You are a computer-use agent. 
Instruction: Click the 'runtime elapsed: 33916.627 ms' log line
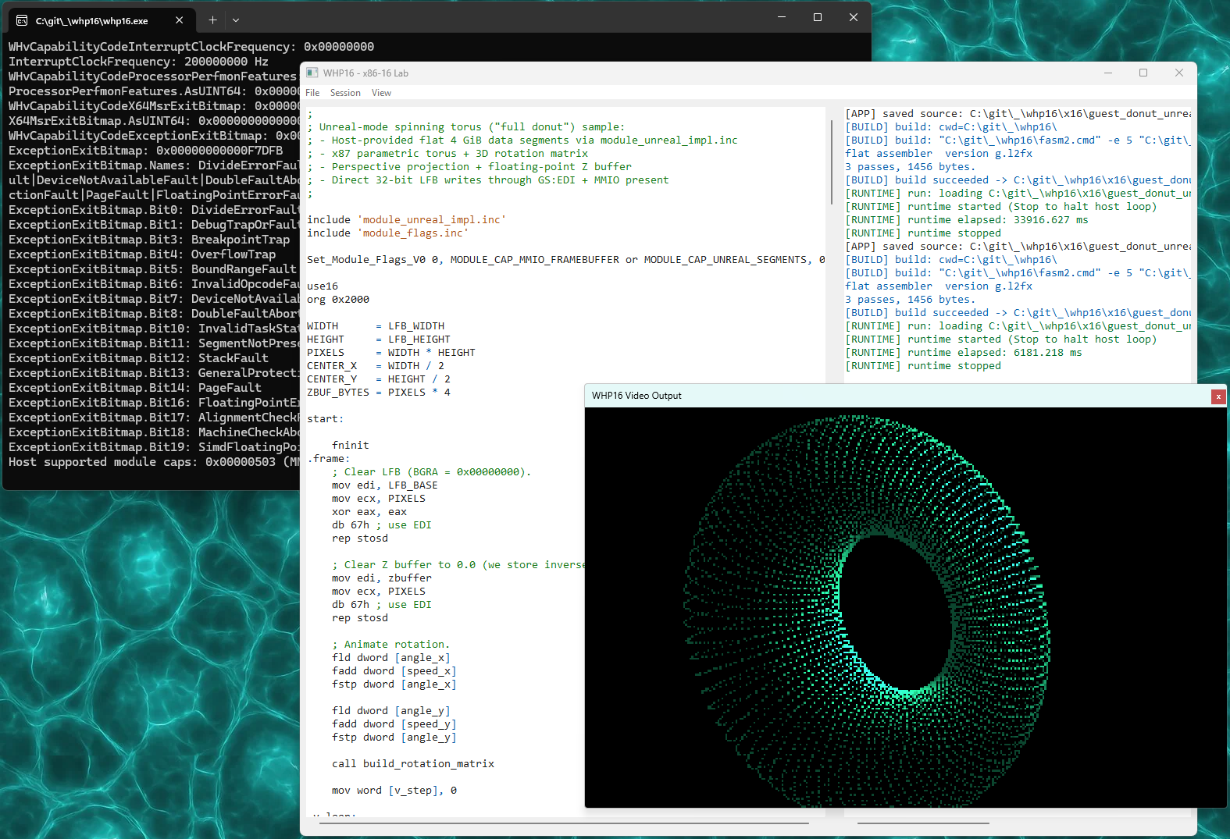coord(967,220)
